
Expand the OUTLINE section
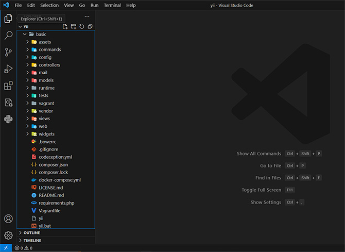click(31, 233)
